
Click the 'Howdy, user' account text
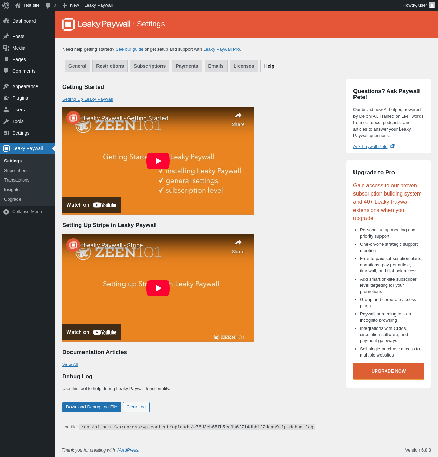[x=415, y=5]
